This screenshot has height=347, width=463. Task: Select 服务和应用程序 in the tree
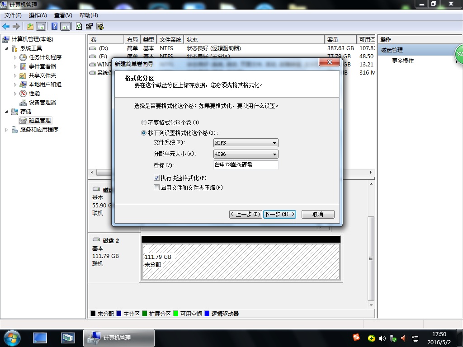click(x=39, y=130)
